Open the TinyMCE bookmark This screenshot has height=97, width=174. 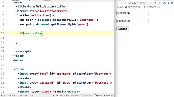tap(152, 7)
